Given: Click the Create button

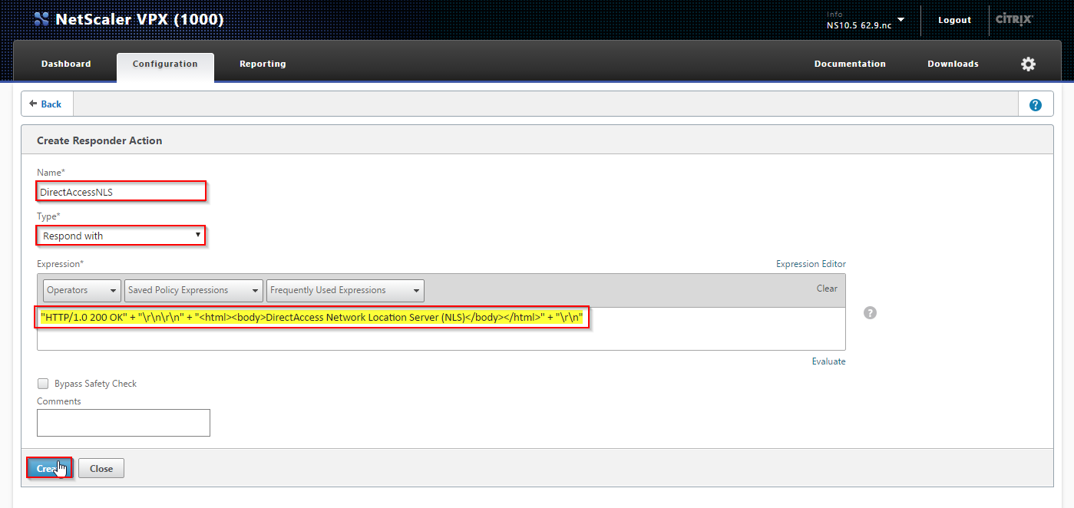Looking at the screenshot, I should (50, 468).
